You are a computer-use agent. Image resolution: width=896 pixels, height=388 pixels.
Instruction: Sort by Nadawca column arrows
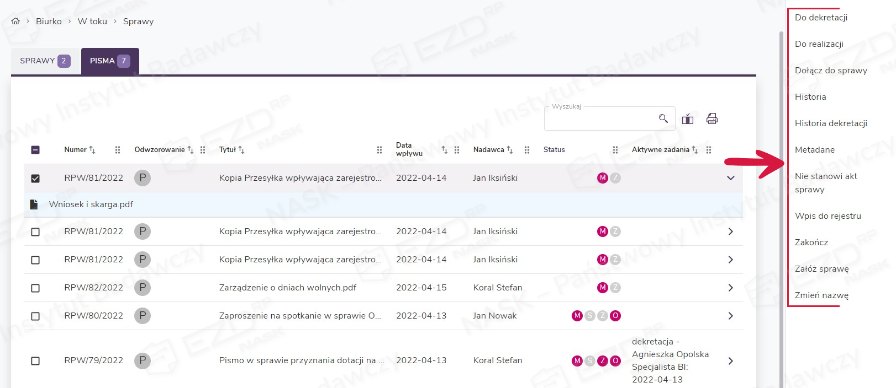point(510,150)
